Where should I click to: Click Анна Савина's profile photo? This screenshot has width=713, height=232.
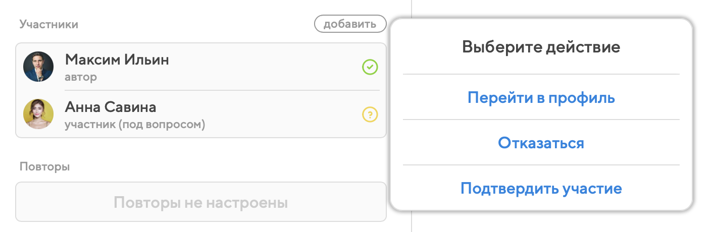point(38,113)
